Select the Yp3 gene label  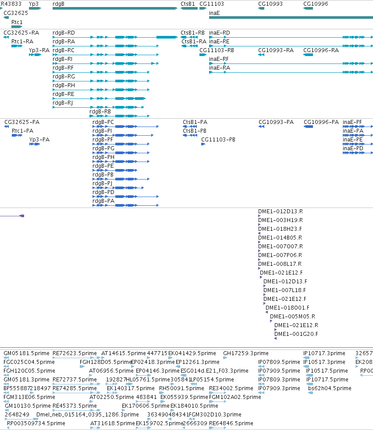[x=34, y=4]
